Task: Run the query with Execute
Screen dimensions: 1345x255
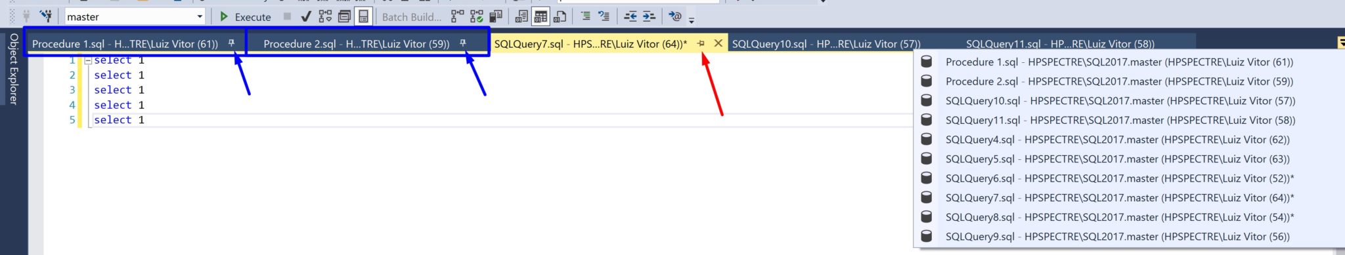Action: tap(245, 16)
